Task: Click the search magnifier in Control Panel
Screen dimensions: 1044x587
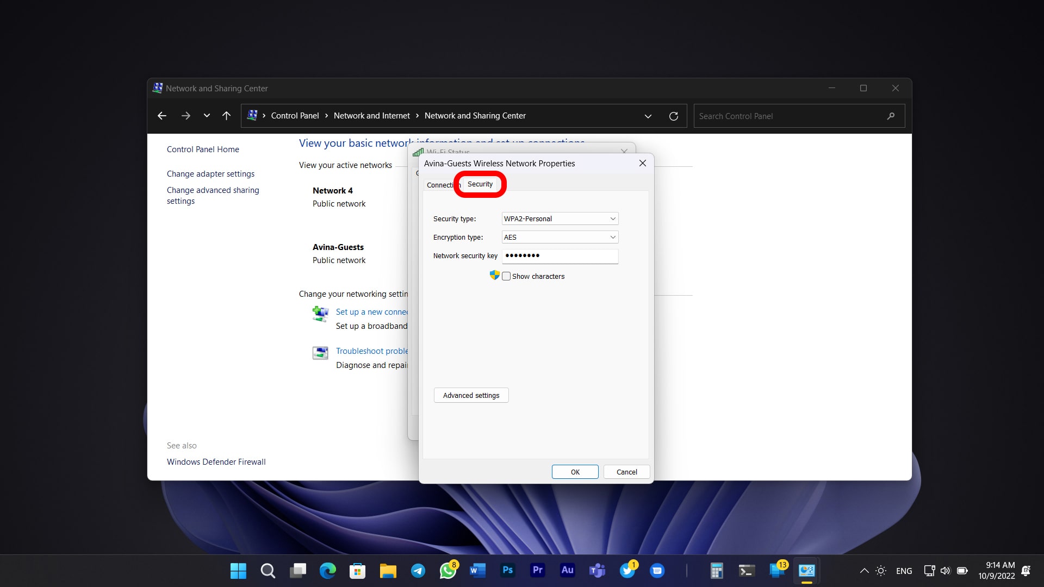Action: (891, 116)
